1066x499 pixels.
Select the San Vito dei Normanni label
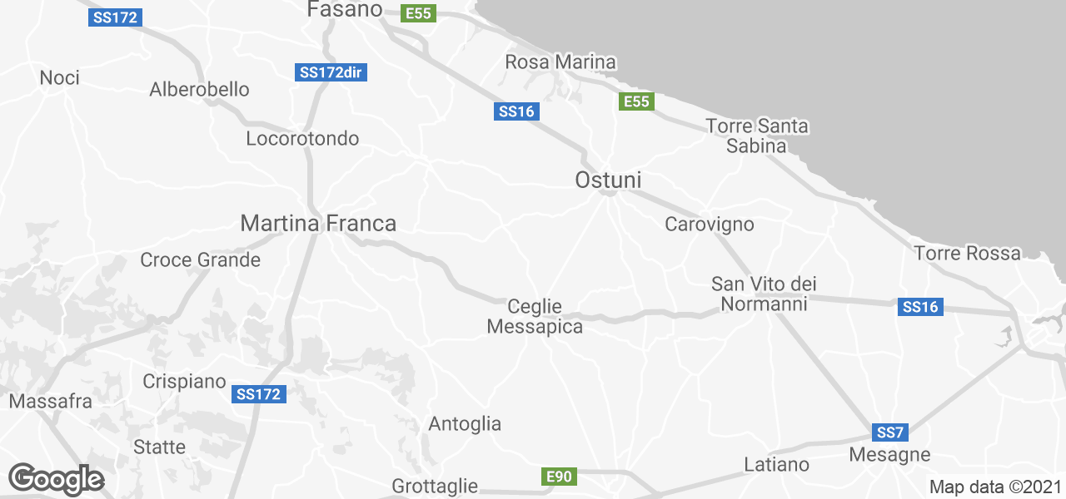(x=764, y=294)
